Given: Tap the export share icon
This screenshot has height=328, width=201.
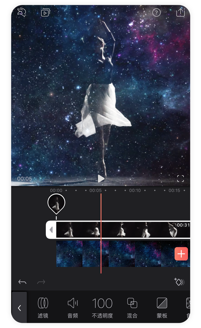Looking at the screenshot, I should [x=181, y=12].
